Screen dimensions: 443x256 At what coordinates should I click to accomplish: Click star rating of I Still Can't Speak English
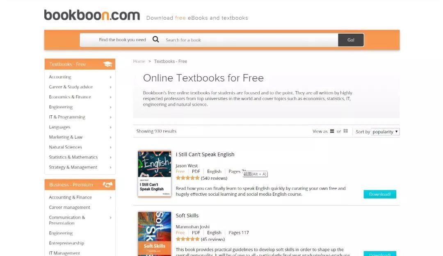[x=187, y=178]
